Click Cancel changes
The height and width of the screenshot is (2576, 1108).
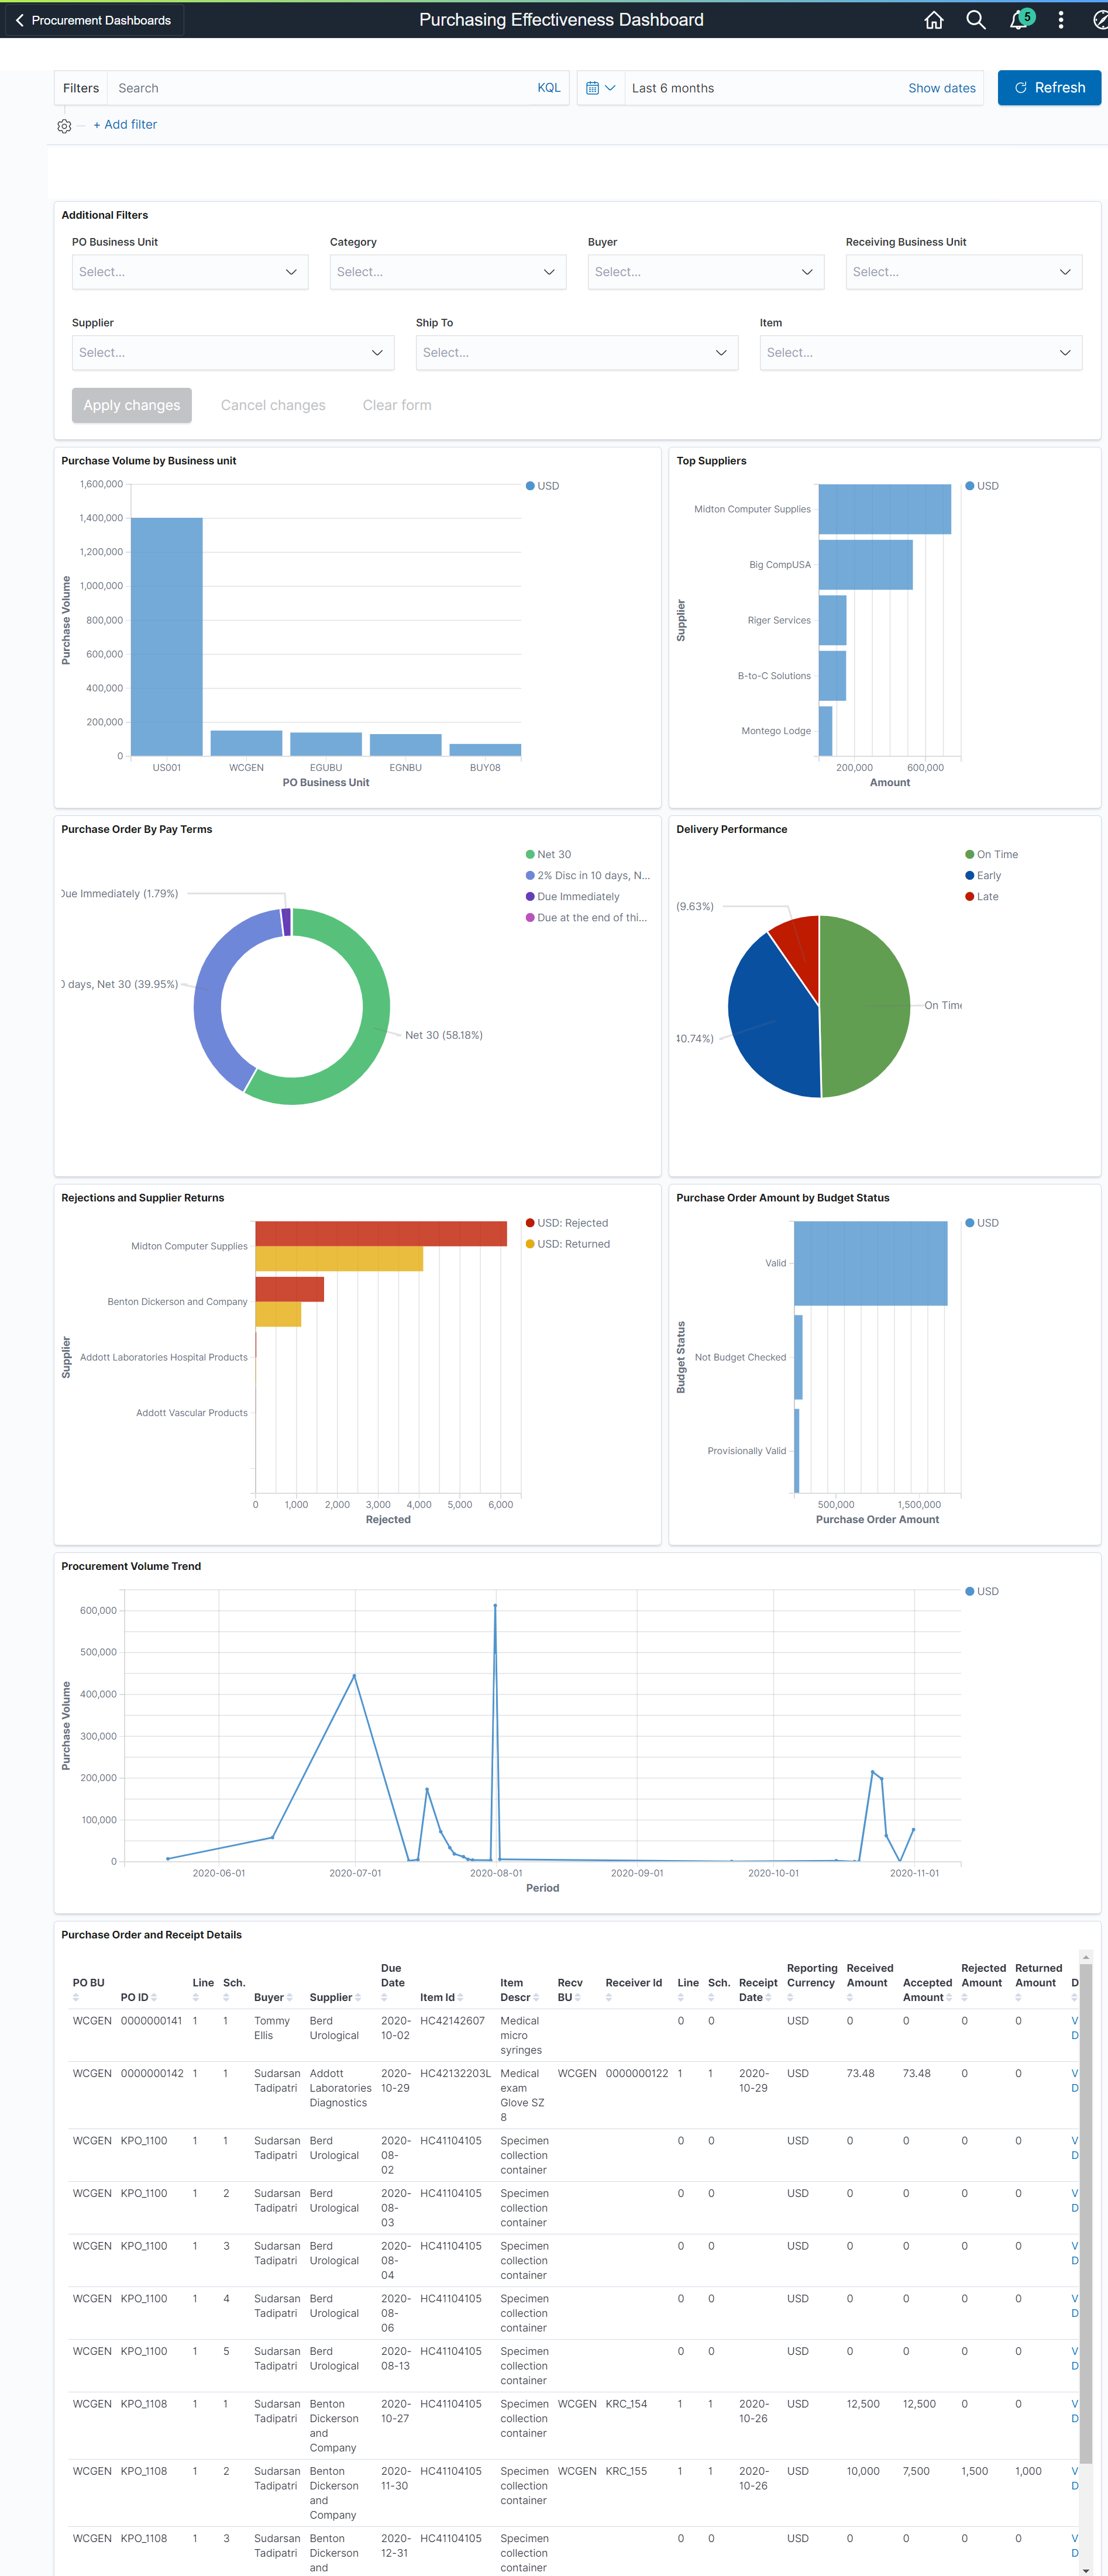tap(273, 405)
